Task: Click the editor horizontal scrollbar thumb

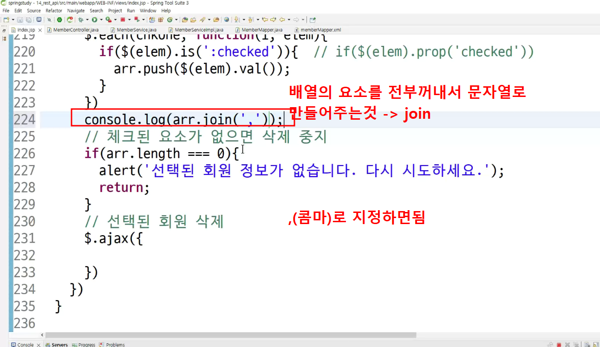Action: pyautogui.click(x=231, y=335)
